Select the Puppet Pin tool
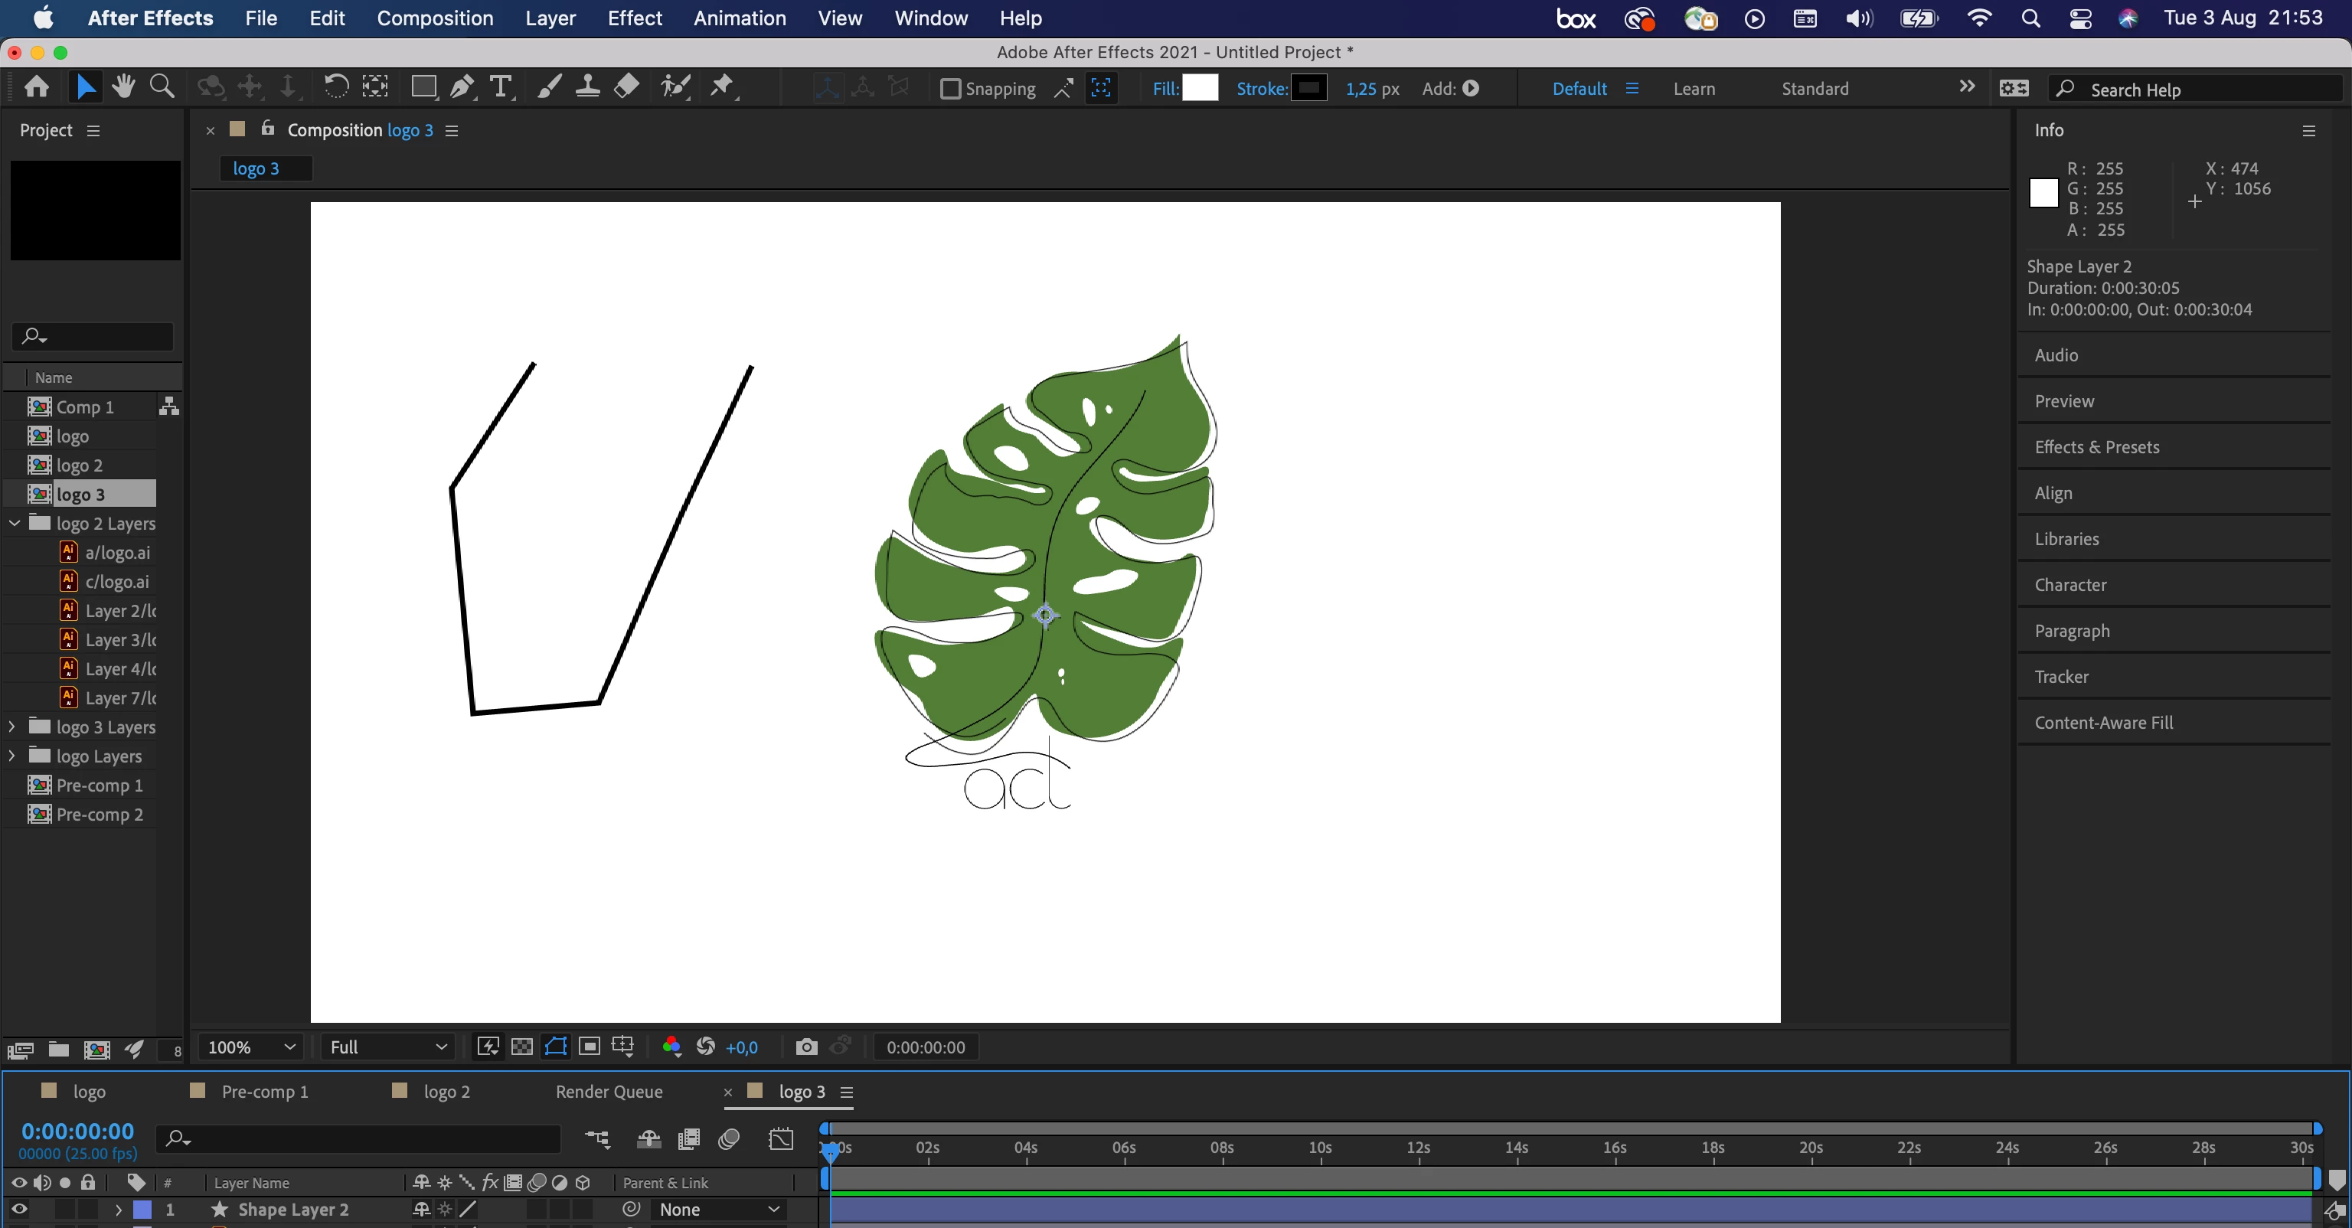The width and height of the screenshot is (2352, 1228). 722,87
